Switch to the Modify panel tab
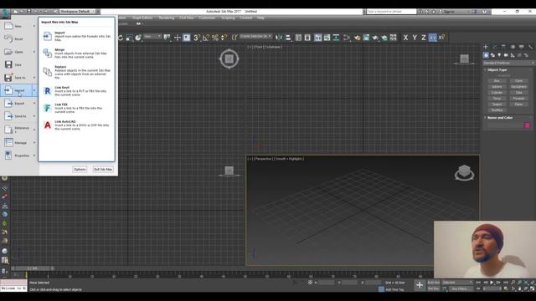 click(495, 47)
